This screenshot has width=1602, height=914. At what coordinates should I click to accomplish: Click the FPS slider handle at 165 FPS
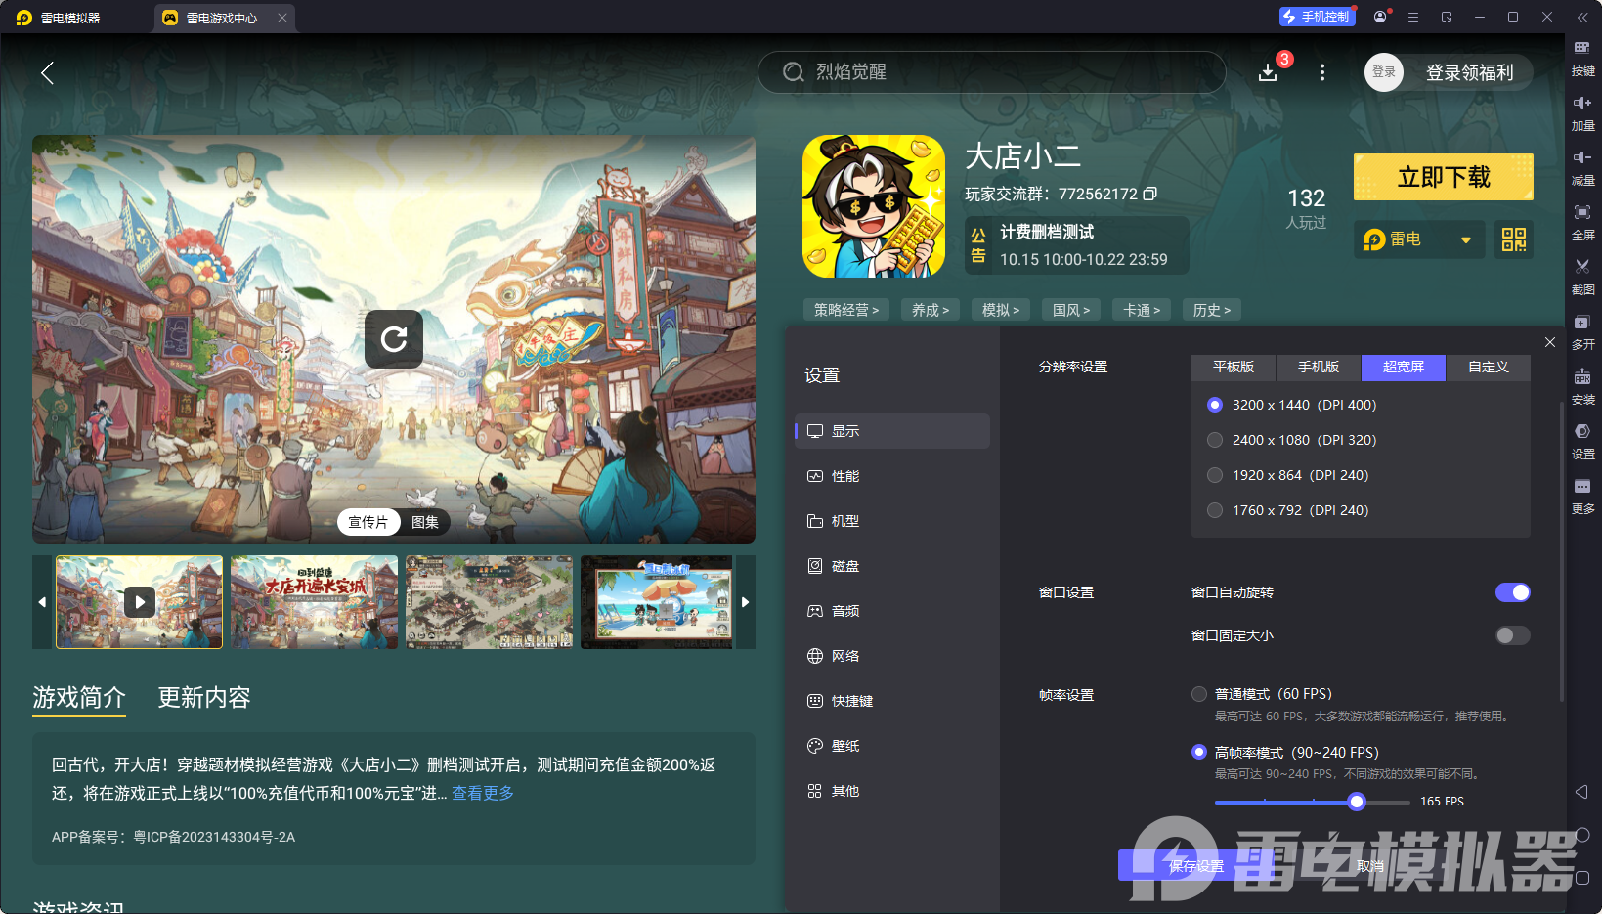1357,802
